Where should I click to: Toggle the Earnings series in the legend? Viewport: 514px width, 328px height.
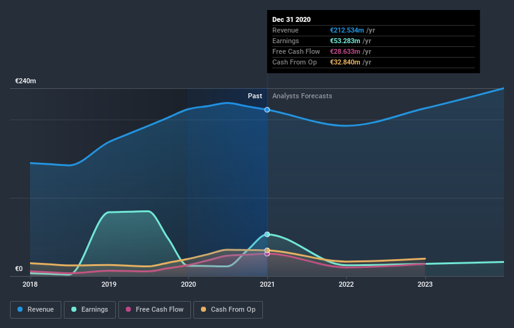pos(90,310)
